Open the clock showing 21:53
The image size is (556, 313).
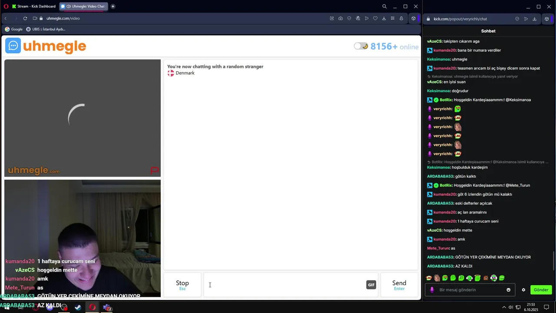(531, 307)
